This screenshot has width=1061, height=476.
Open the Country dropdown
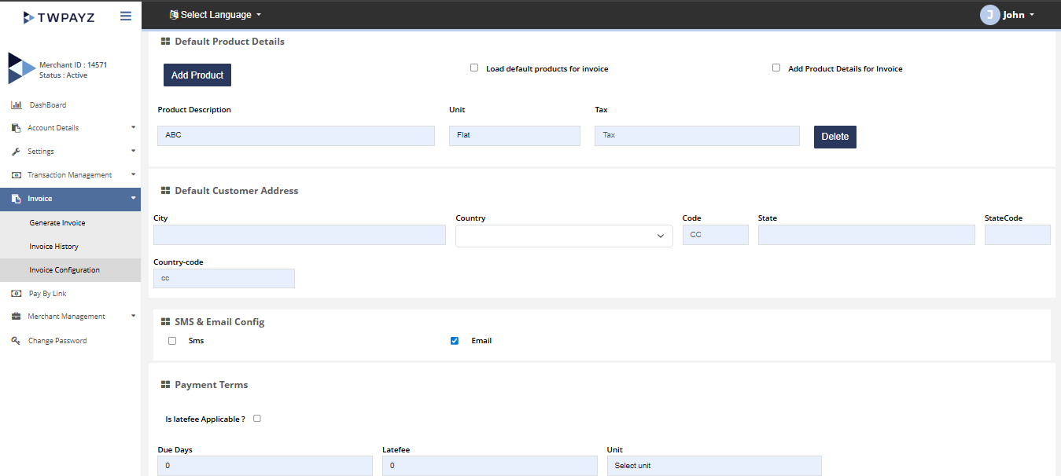(x=564, y=236)
